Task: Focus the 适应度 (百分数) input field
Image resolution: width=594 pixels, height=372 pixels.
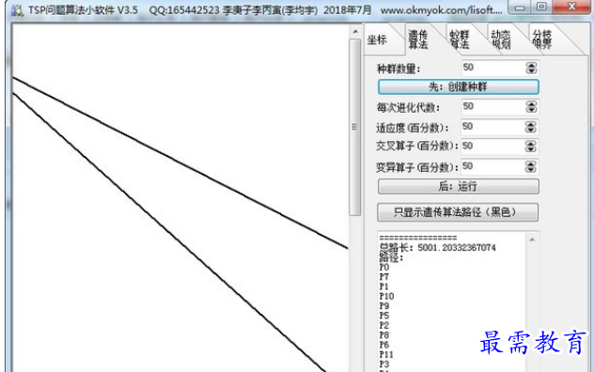Action: click(492, 127)
